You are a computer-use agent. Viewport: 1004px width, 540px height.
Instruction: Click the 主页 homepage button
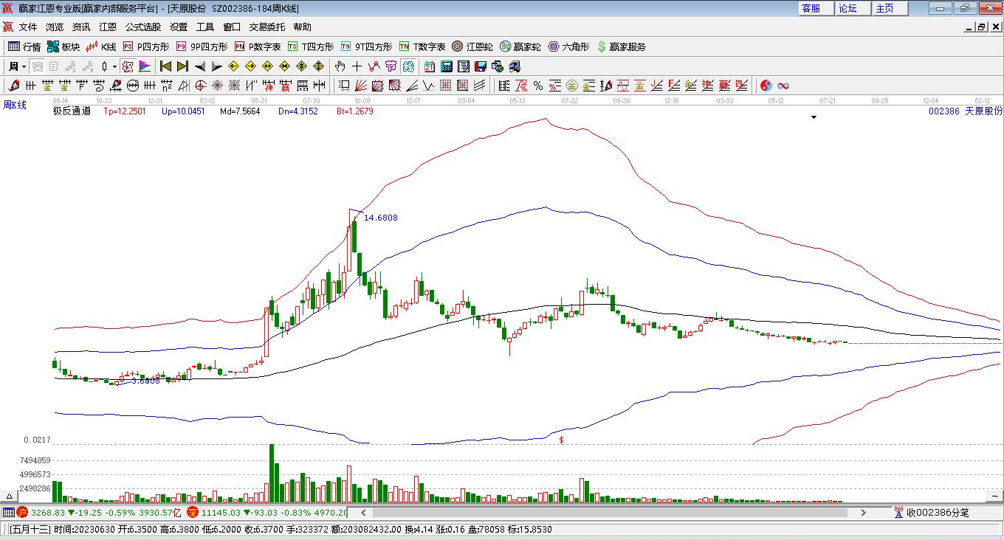pyautogui.click(x=889, y=8)
